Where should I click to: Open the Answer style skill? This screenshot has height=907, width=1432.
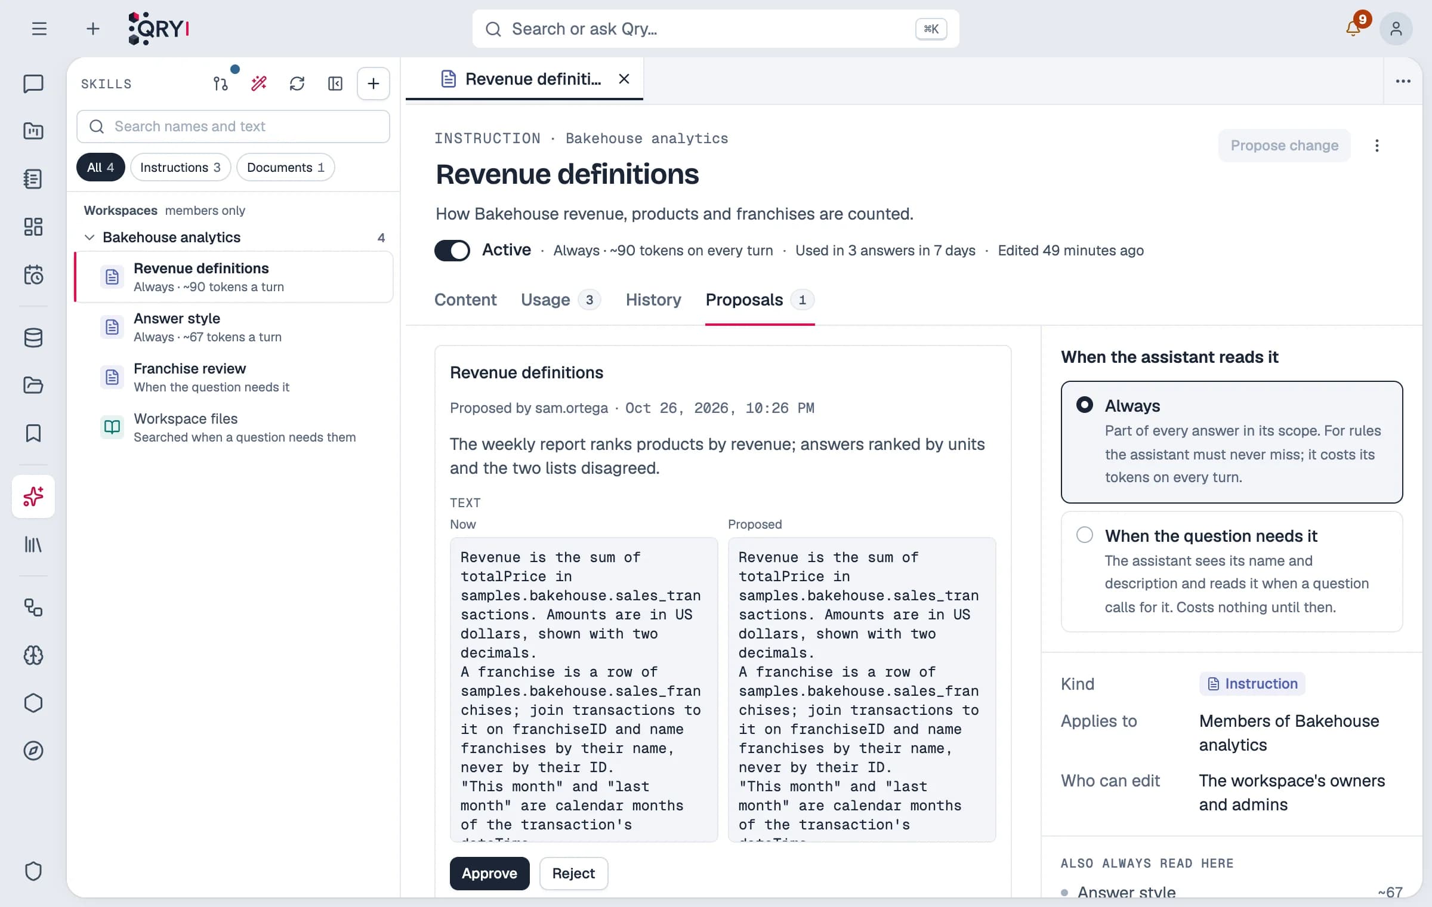(234, 327)
